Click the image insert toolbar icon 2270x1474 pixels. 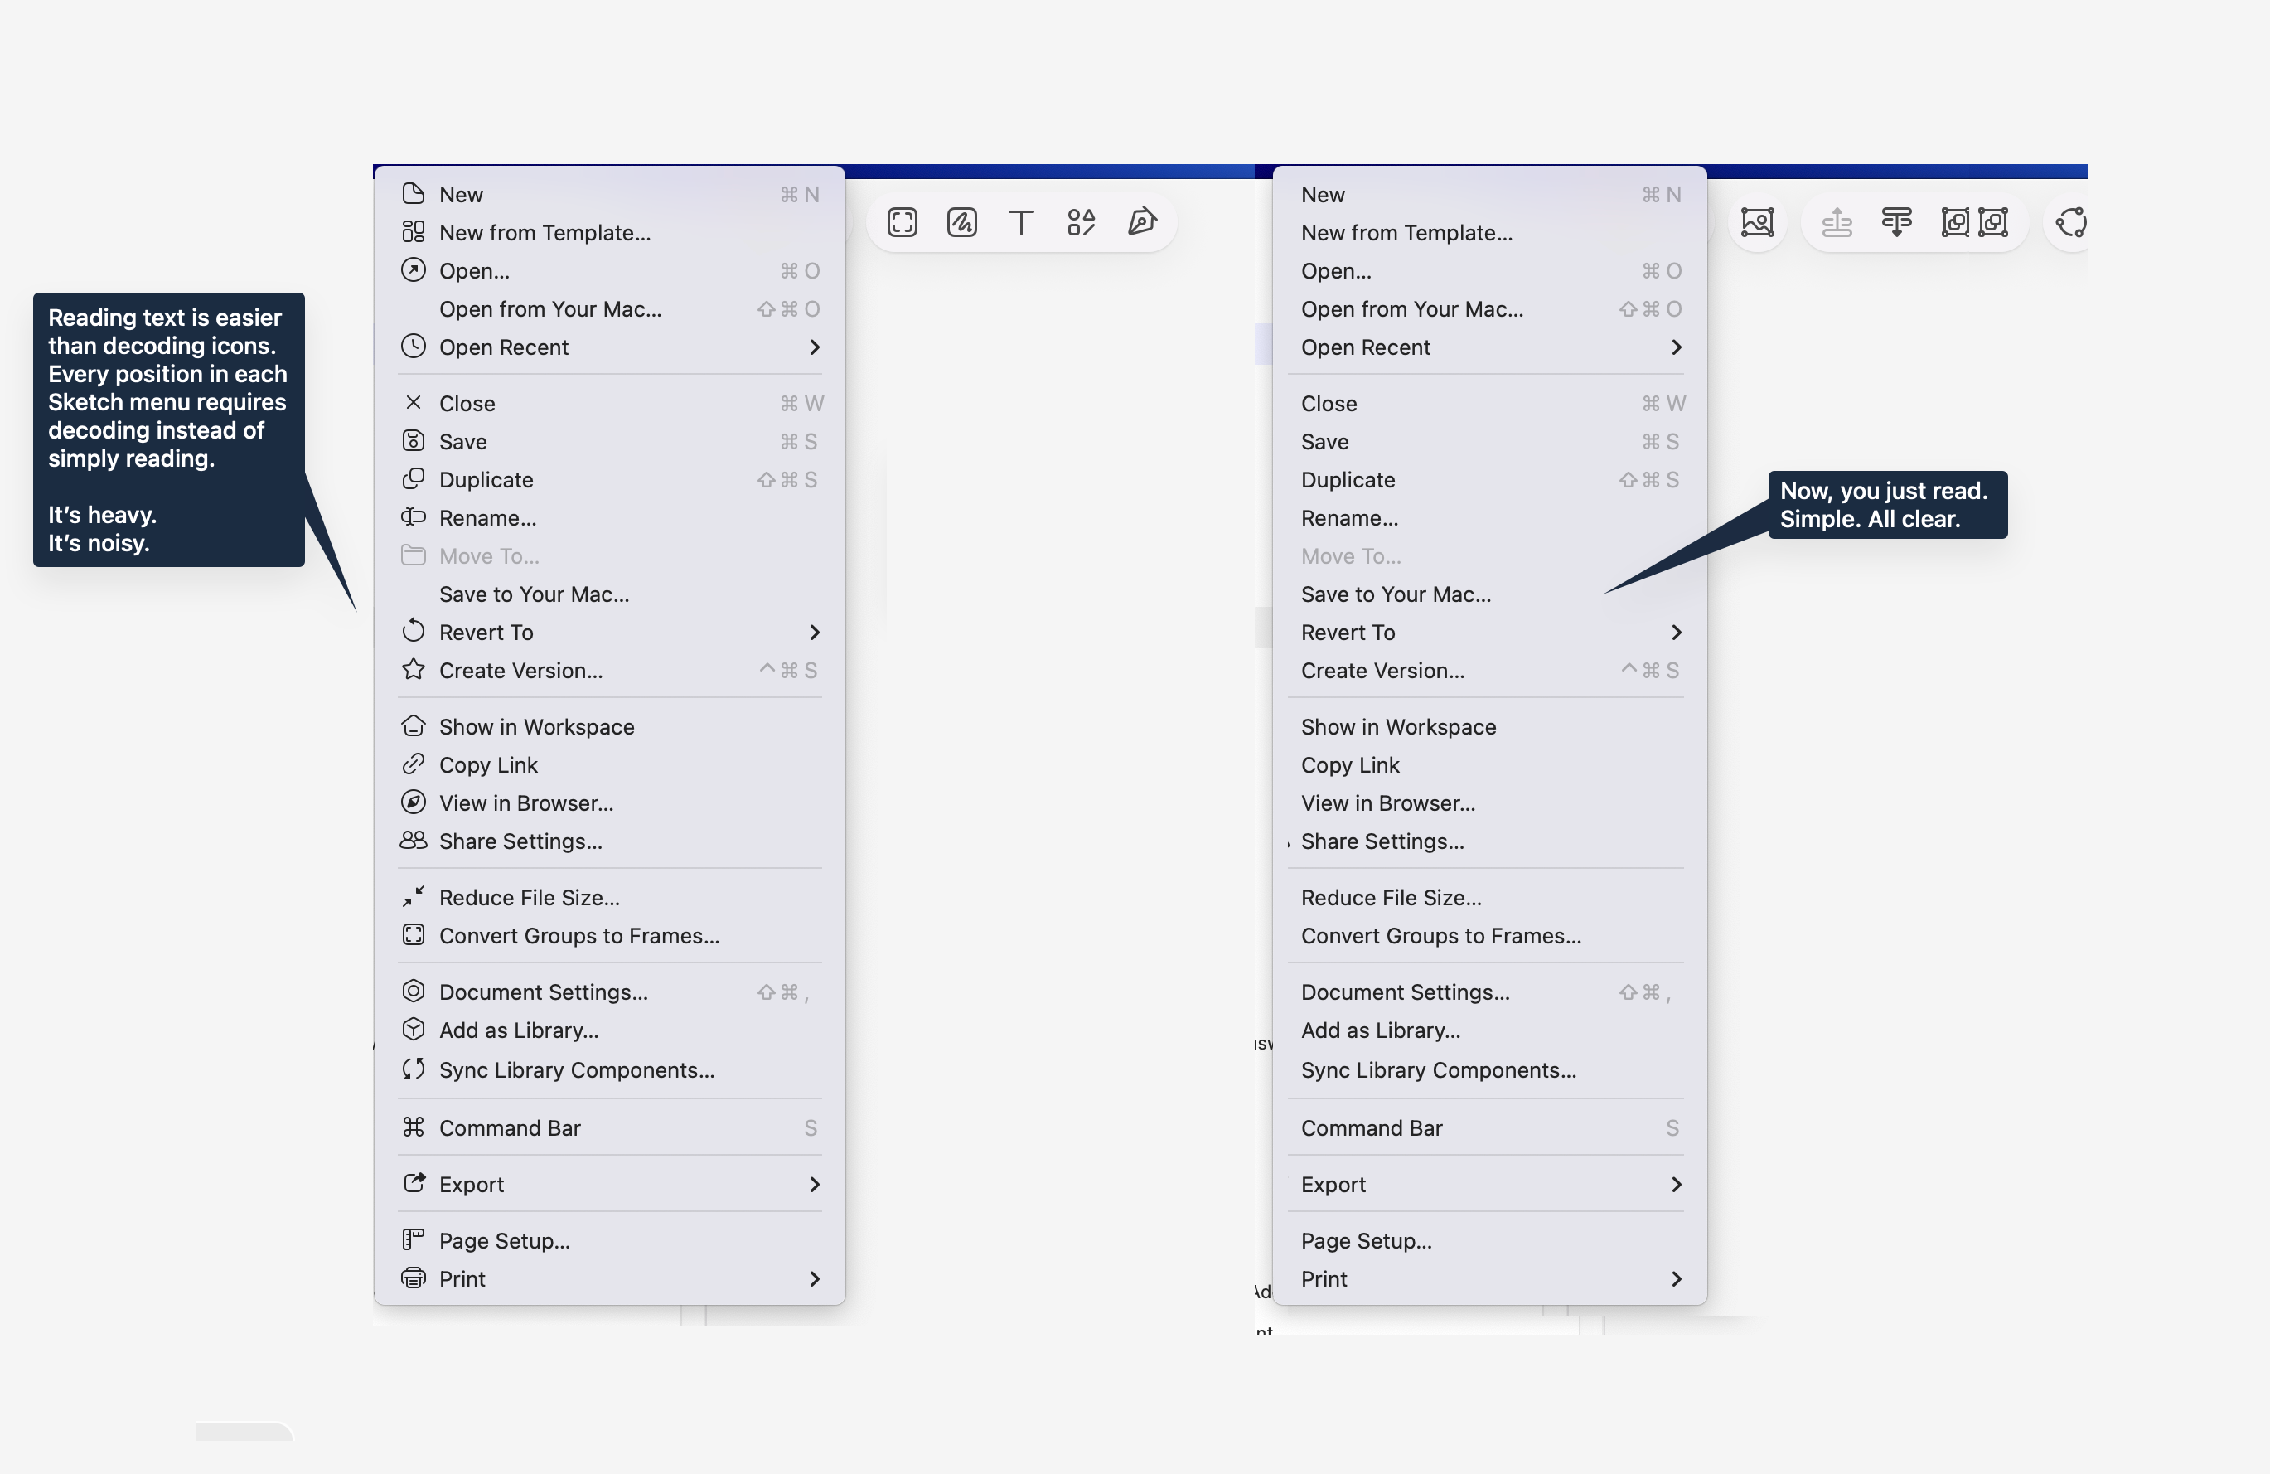[x=1757, y=222]
